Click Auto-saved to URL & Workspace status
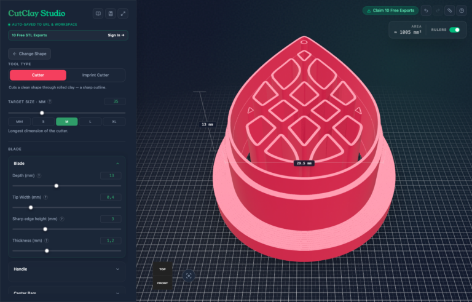 coord(42,25)
